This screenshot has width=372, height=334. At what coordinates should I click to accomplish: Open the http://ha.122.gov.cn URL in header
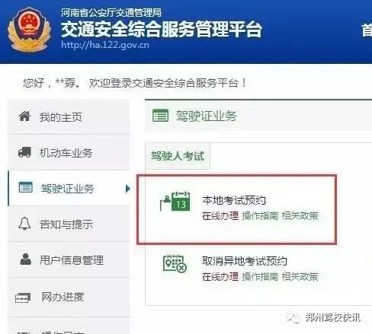[x=105, y=45]
